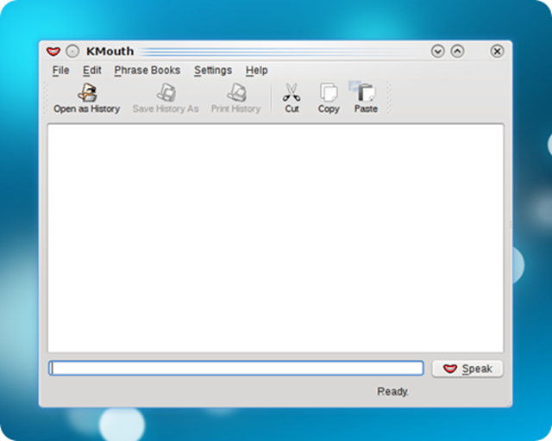
Task: Click Open as History toolbar icon
Action: 87,92
